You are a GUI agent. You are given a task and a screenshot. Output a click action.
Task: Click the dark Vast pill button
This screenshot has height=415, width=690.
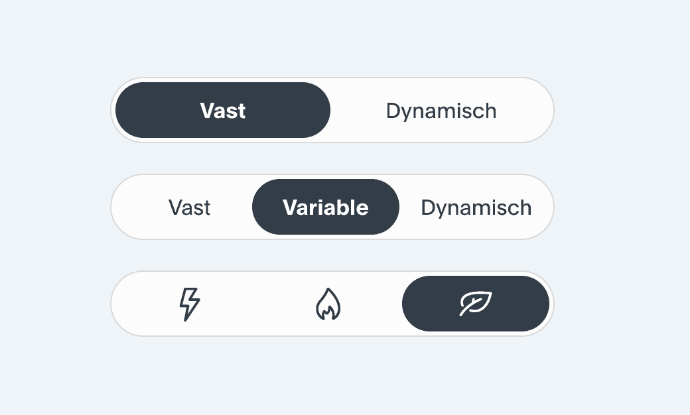223,110
